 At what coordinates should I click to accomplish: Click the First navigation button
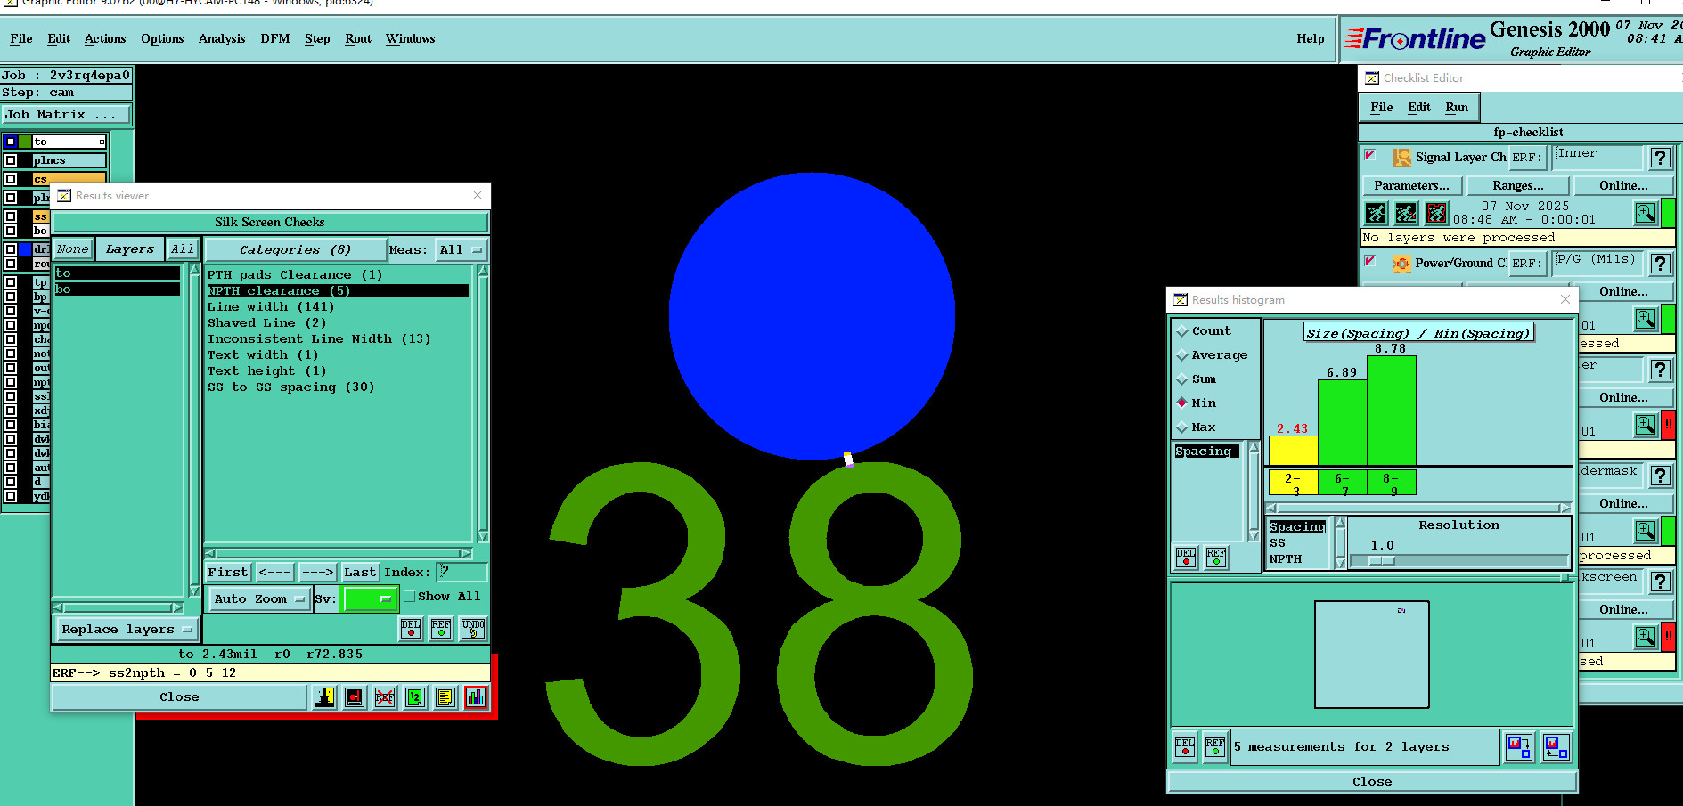point(228,573)
